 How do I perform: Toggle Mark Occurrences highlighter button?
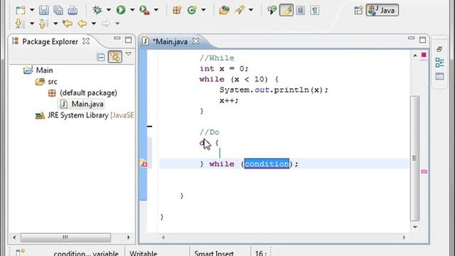[287, 10]
